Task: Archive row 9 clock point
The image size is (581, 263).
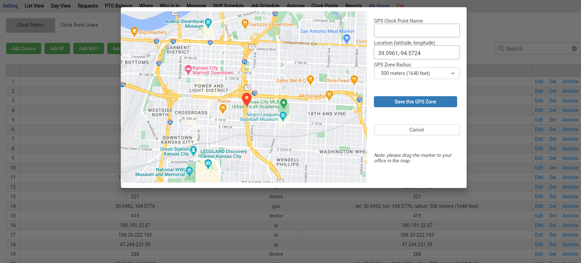Action: click(570, 158)
